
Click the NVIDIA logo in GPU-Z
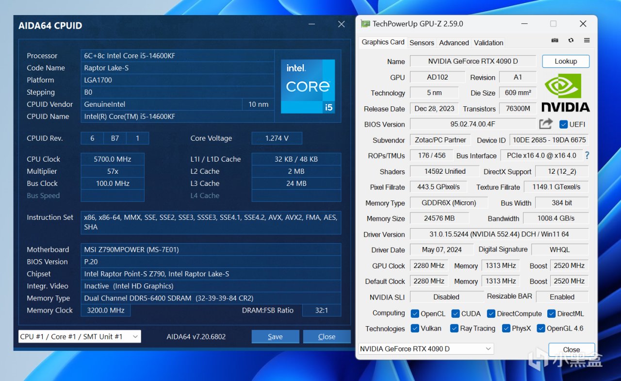[566, 93]
